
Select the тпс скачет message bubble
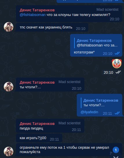(52, 27)
